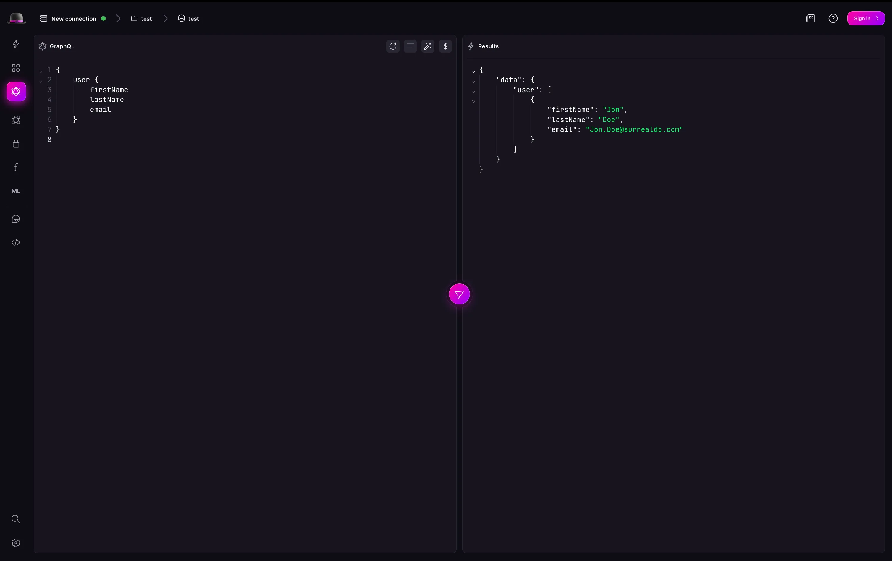Screen dimensions: 892x561
Task: Open the Designer view
Action: (x=16, y=120)
